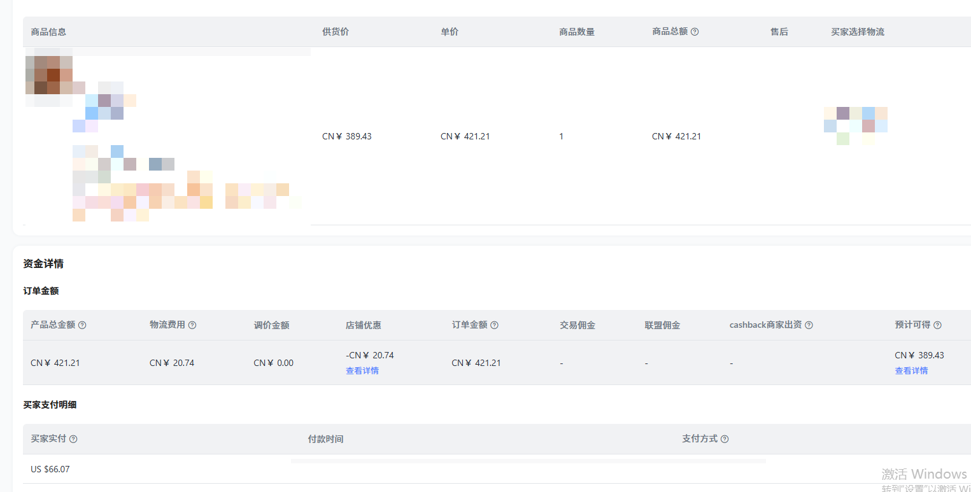The image size is (971, 492).
Task: Click the 买家实付 question mark icon
Action: [x=73, y=439]
